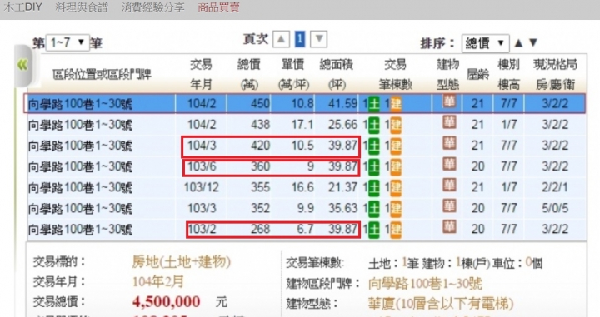
Task: Click the green land icon in the 352 row
Action: [374, 209]
